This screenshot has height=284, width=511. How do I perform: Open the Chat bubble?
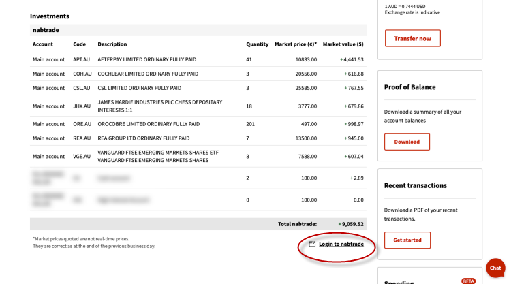tap(495, 268)
